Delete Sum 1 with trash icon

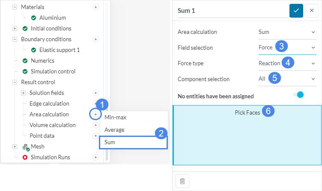click(x=182, y=181)
